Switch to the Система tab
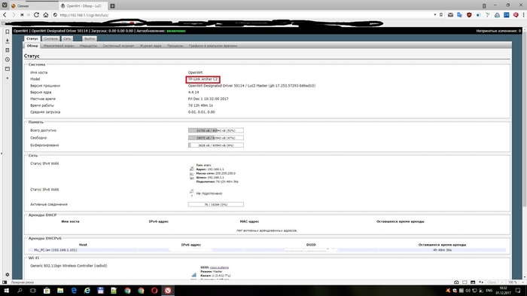Image resolution: width=527 pixels, height=296 pixels. 50,38
